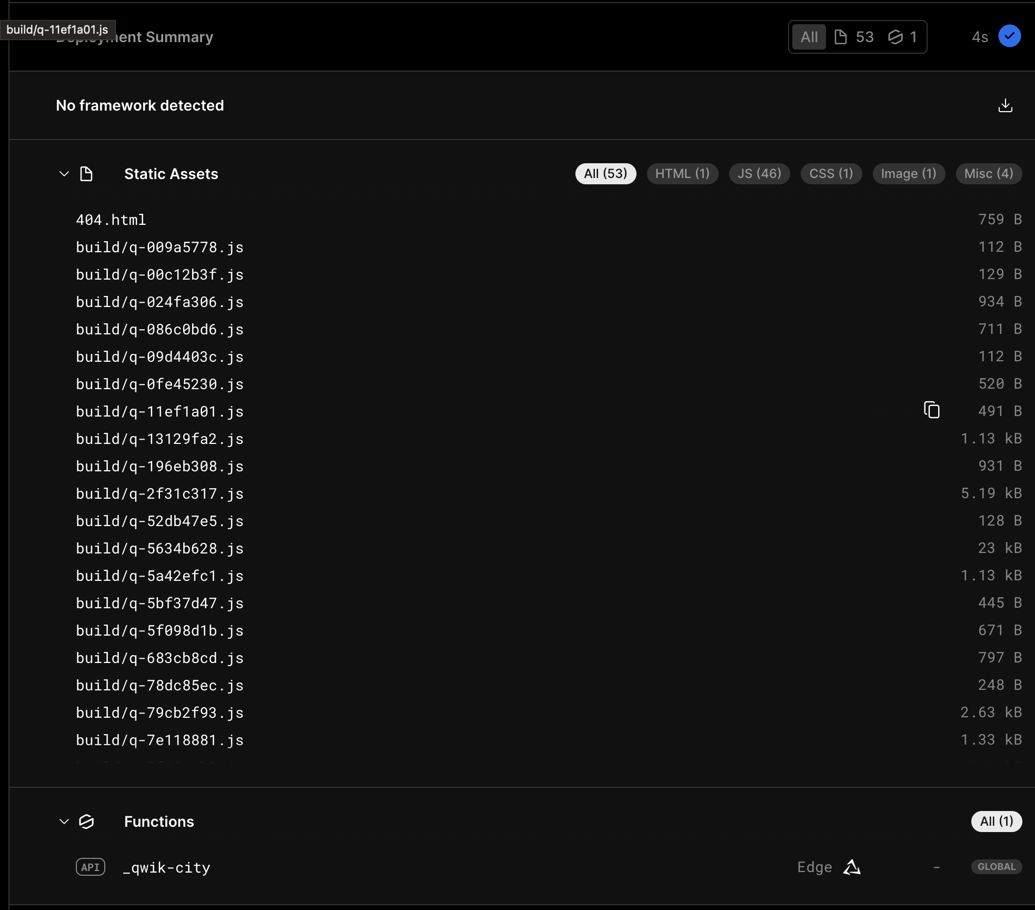Collapse the Static Assets section
Viewport: 1035px width, 910px height.
click(64, 174)
